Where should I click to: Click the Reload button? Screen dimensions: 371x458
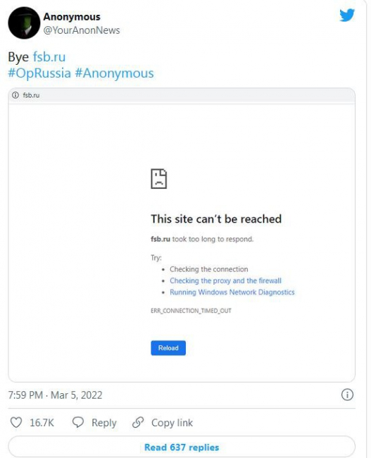click(x=168, y=348)
